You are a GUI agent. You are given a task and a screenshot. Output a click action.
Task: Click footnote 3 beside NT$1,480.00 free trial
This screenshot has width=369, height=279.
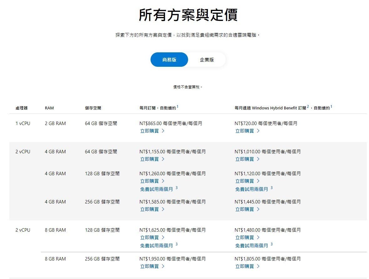click(x=272, y=245)
